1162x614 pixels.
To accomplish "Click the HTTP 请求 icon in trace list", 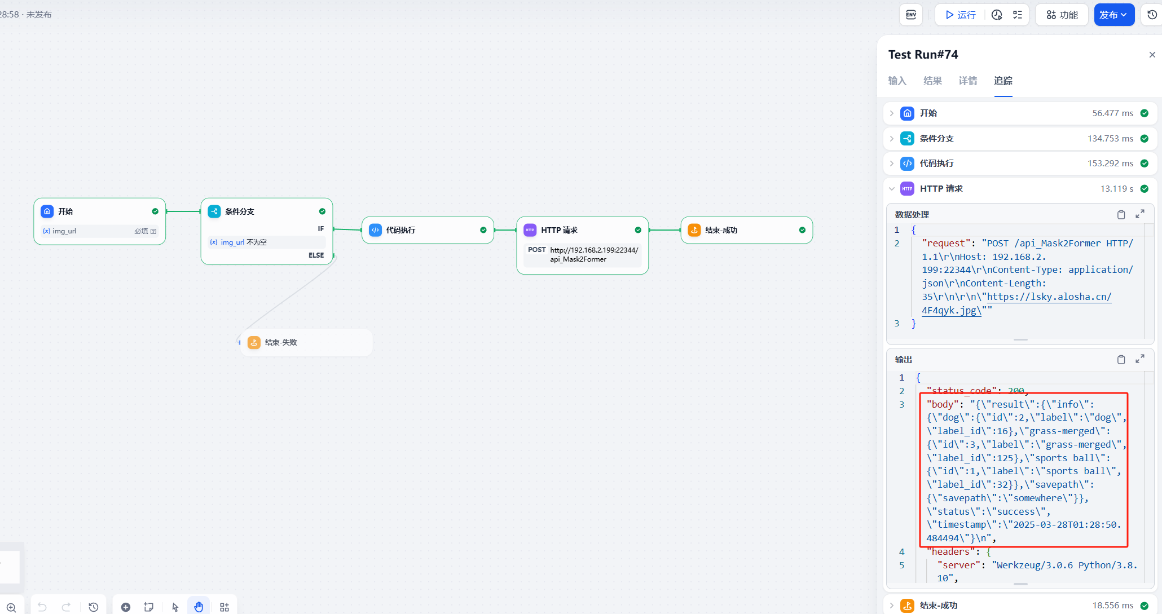I will [907, 189].
